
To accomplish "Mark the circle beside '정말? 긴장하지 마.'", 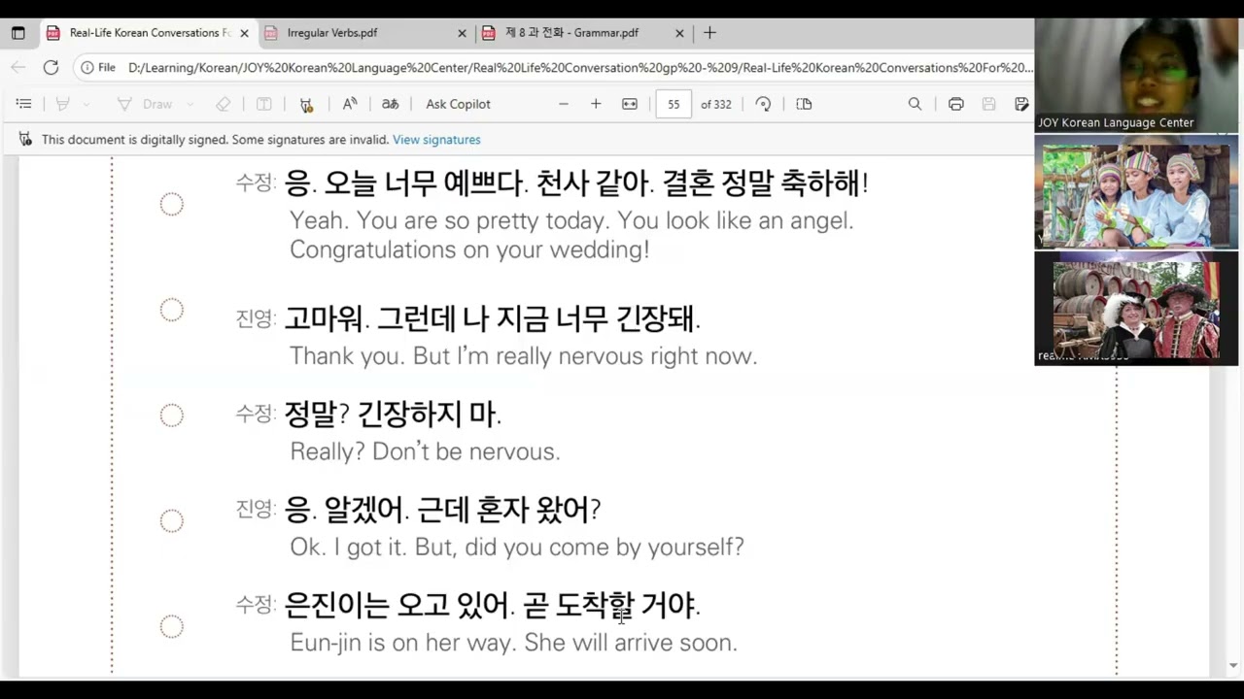I will point(171,416).
